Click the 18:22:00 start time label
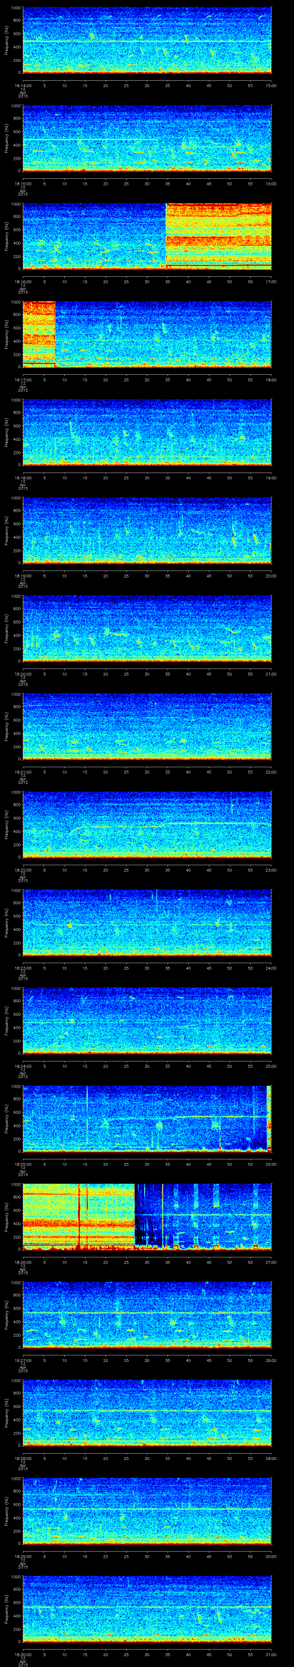 click(23, 870)
